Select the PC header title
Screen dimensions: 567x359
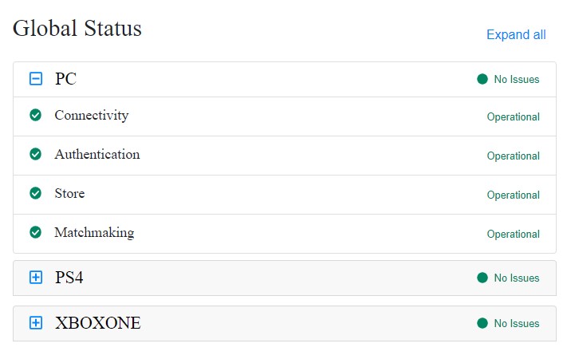click(x=65, y=79)
